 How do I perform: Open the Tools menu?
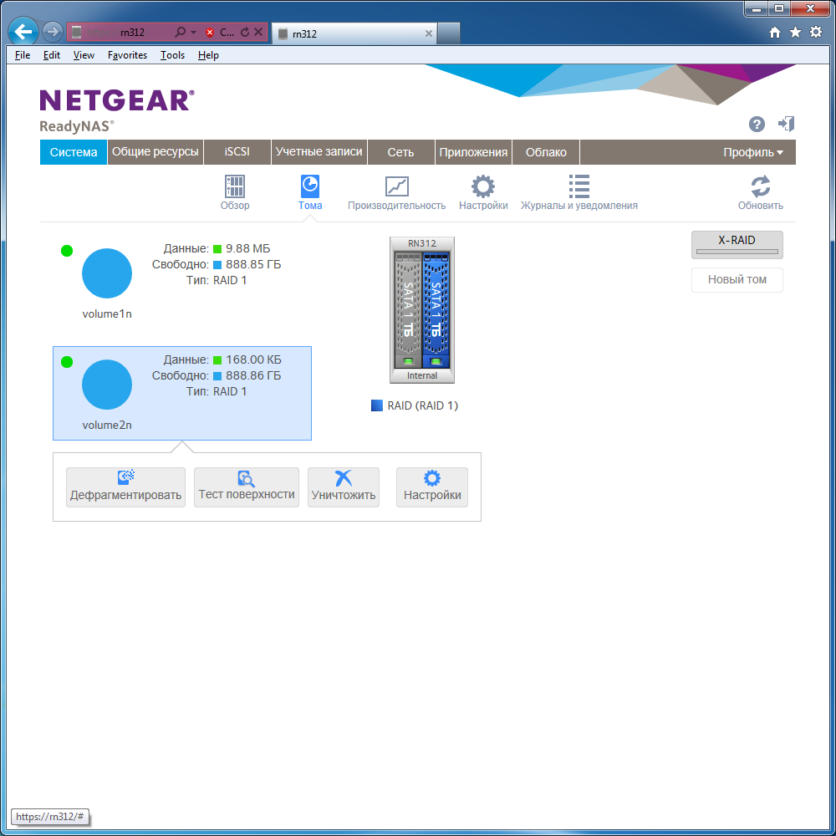pos(173,55)
